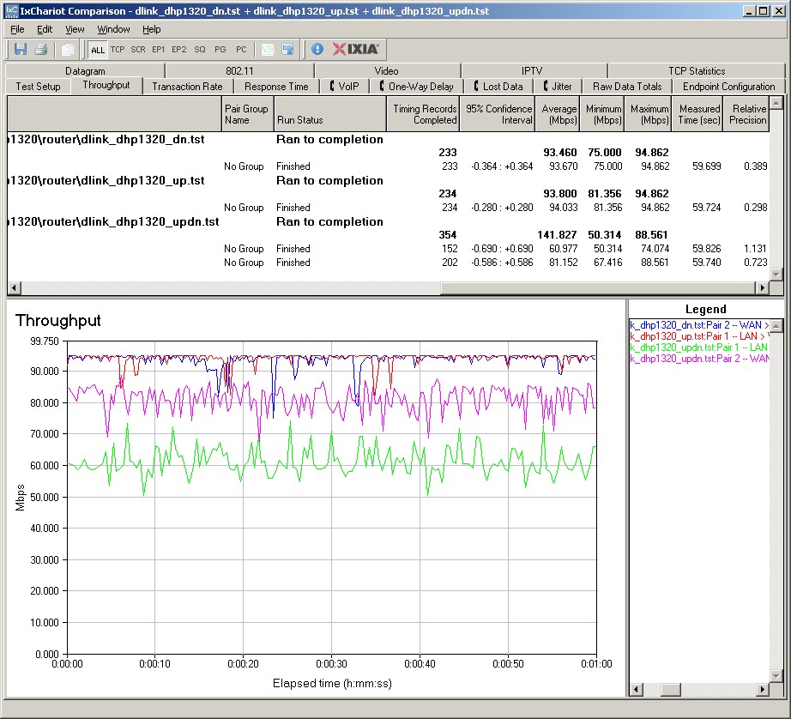Click the legend scroll right arrow

763,689
